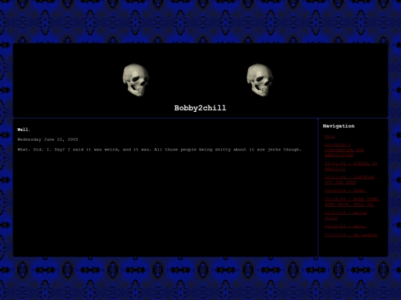The height and width of the screenshot is (300, 401).
Task: Open the ARMS DOWN, HEAD BACK link
Action: pyautogui.click(x=352, y=201)
